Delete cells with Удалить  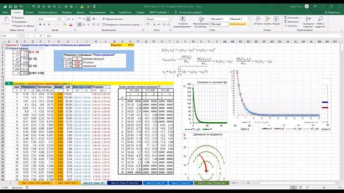[268, 21]
